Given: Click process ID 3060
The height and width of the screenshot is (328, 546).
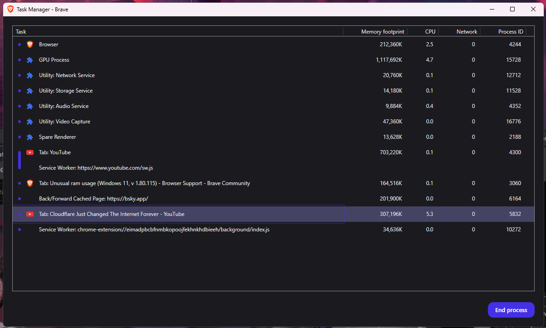Looking at the screenshot, I should click(x=515, y=183).
